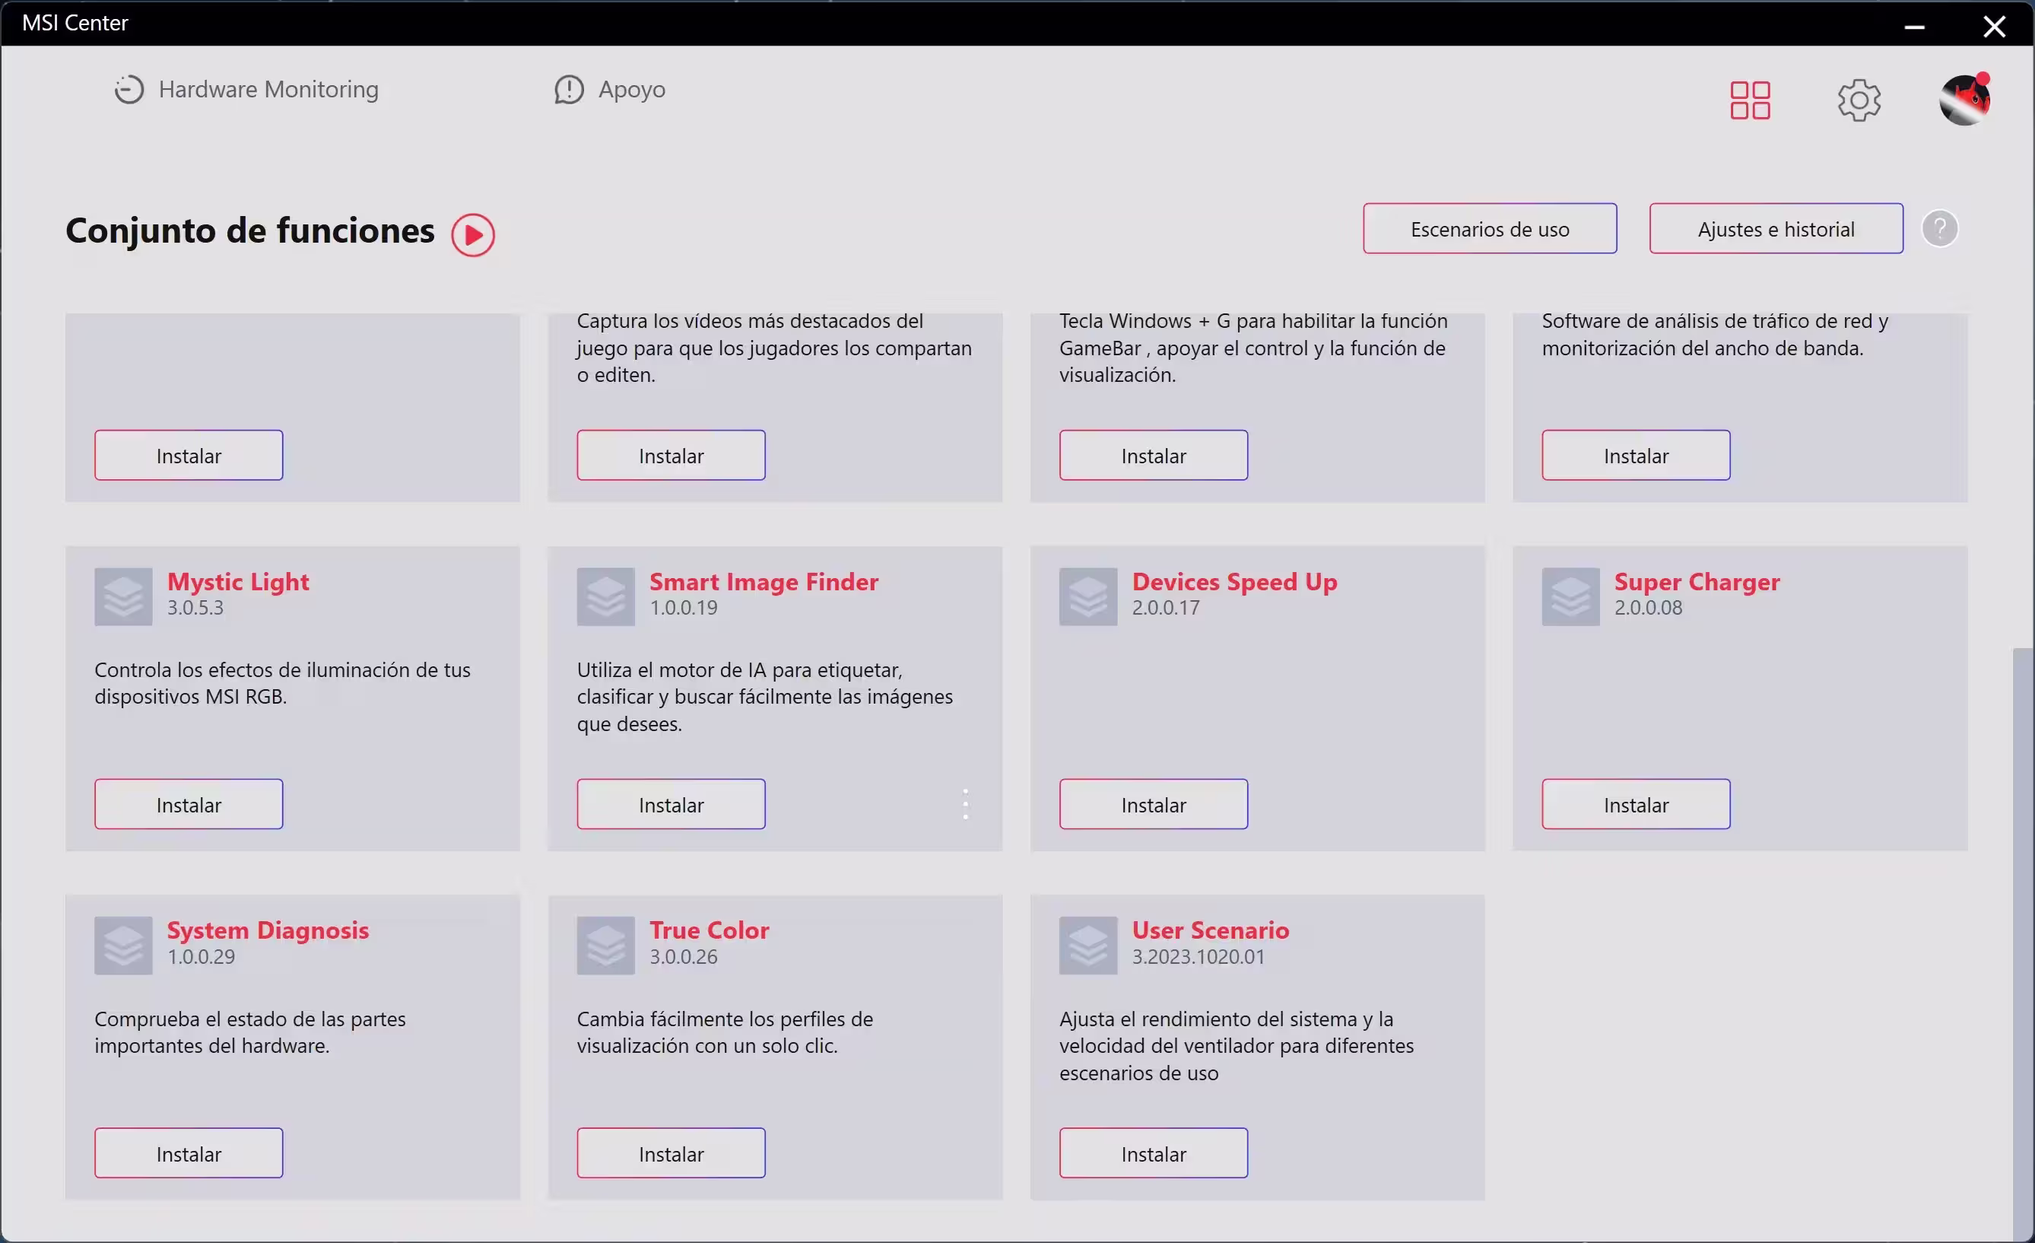The image size is (2035, 1243).
Task: Install True Color
Action: click(671, 1154)
